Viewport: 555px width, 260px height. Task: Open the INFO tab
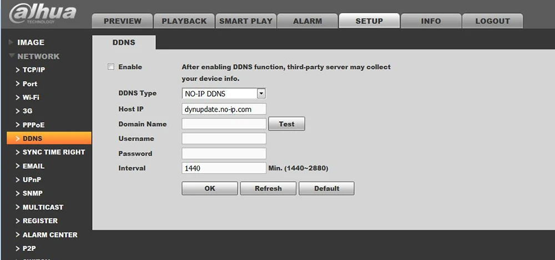(431, 21)
